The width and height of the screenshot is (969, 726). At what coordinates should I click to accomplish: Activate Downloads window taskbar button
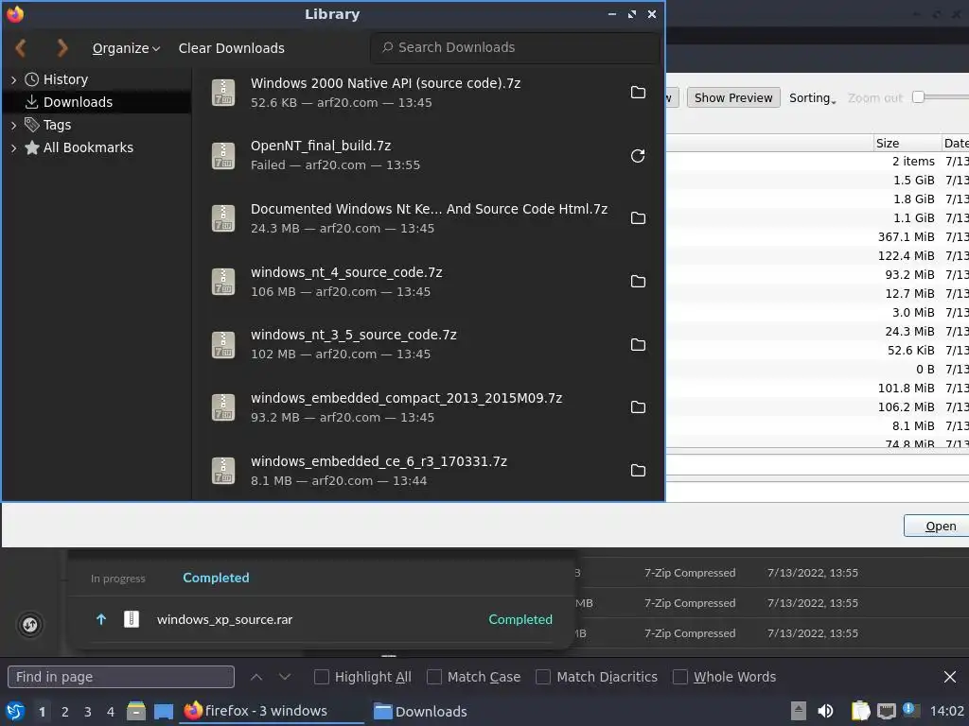point(420,711)
